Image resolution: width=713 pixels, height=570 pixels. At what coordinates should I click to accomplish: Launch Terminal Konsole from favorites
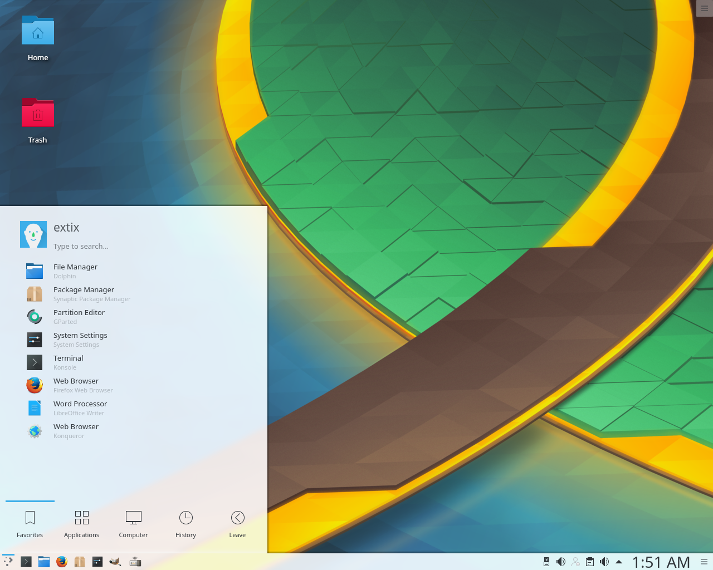coord(134,362)
